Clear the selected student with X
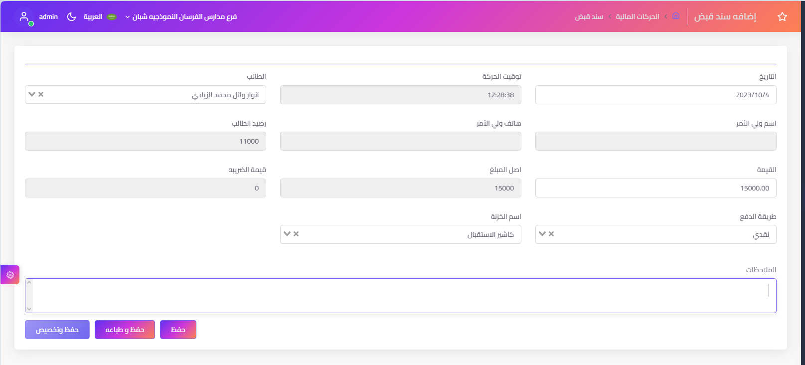The width and height of the screenshot is (805, 365). pyautogui.click(x=41, y=94)
